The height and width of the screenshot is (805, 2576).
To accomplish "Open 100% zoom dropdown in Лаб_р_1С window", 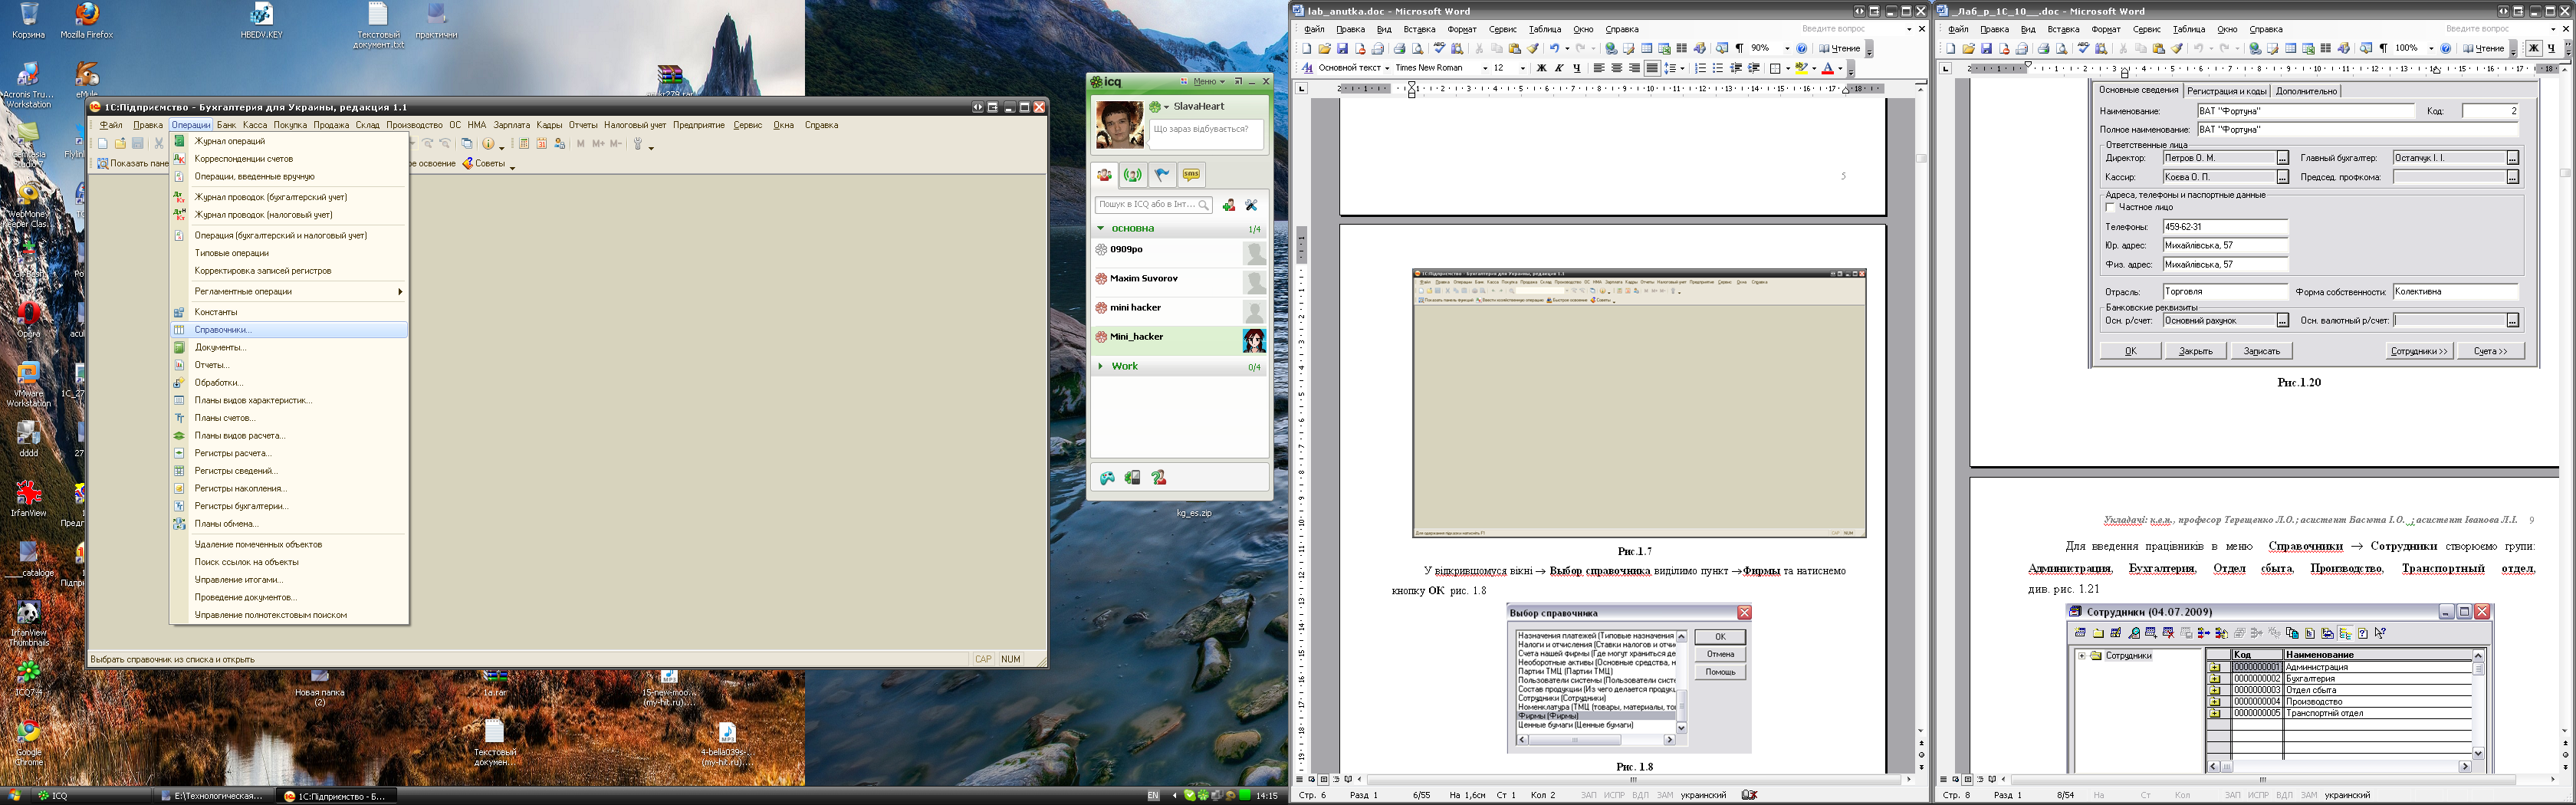I will (2431, 48).
